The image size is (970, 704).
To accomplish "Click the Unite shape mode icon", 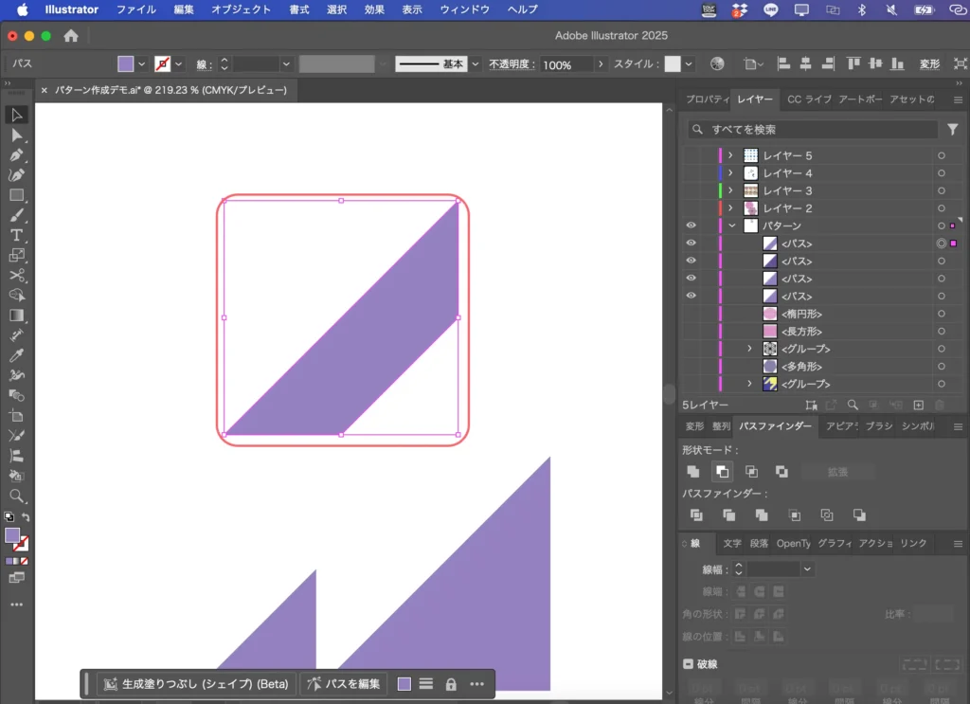I will pos(693,471).
